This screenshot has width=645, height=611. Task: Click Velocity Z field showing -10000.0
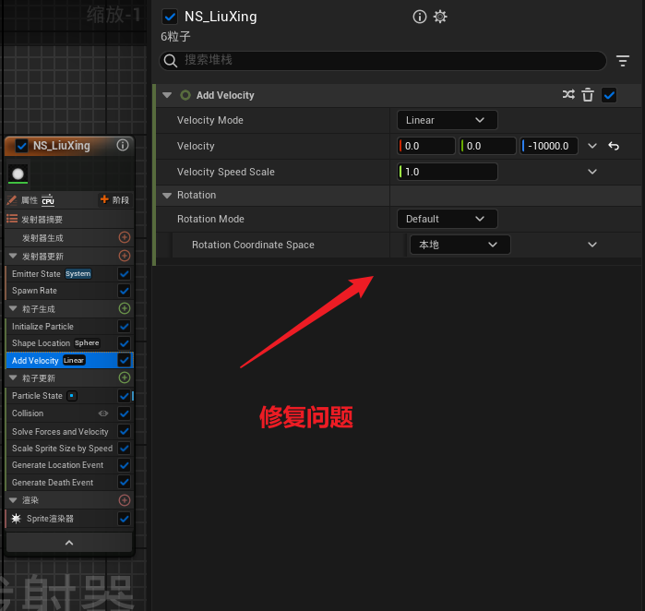[x=549, y=146]
